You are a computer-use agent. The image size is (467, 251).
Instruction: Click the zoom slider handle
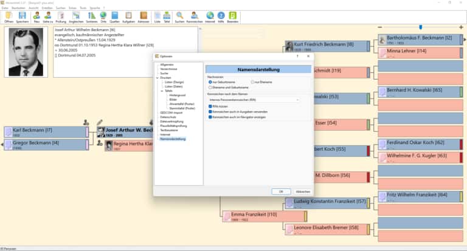tap(421, 27)
